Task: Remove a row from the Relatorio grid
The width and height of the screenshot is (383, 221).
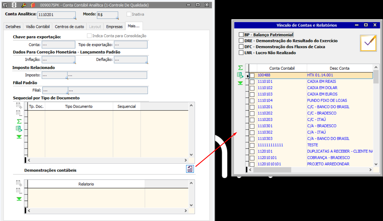Action: coord(19,191)
